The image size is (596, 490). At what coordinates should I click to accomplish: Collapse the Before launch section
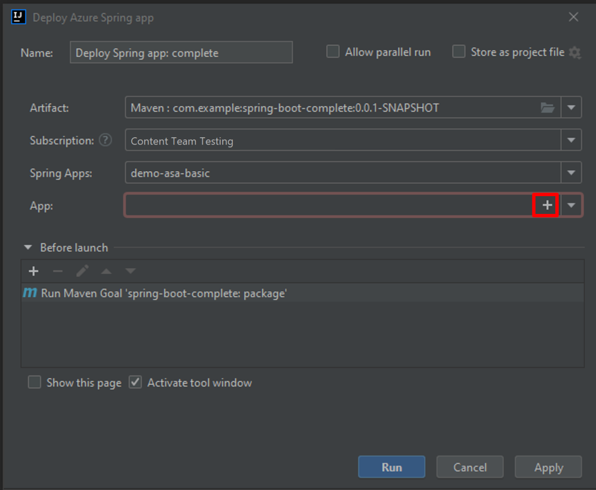click(27, 247)
